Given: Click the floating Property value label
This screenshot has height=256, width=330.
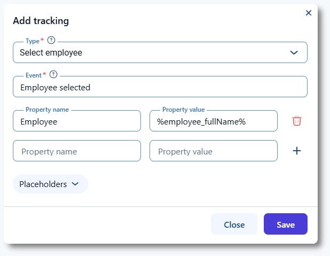Looking at the screenshot, I should pos(183,110).
